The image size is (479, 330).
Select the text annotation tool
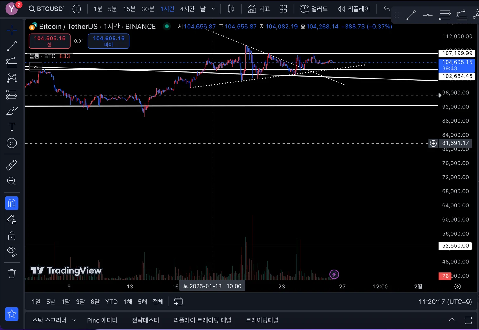pos(12,127)
